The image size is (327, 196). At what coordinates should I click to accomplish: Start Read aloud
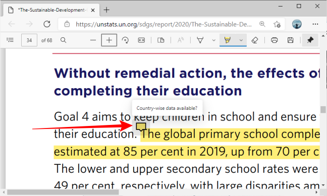180,40
